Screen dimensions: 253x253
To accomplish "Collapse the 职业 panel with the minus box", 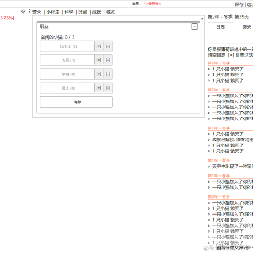I will (195, 26).
